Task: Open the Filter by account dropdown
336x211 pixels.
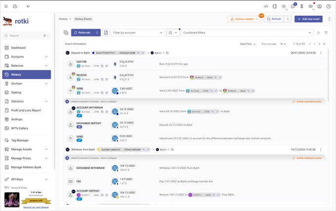Action: pyautogui.click(x=138, y=33)
